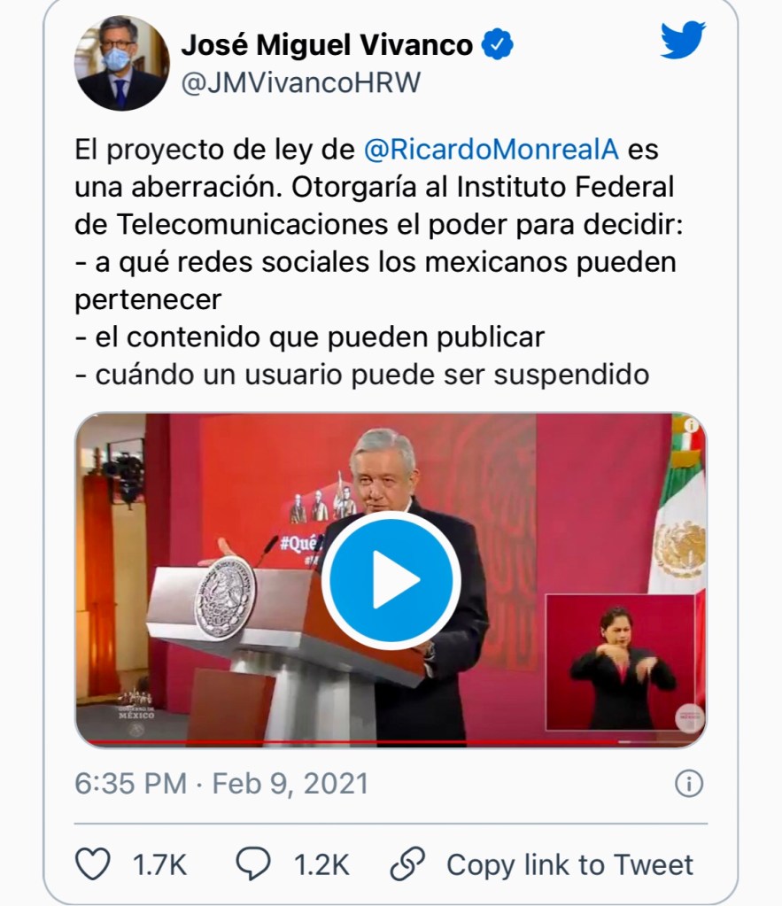Click the chain link icon

click(x=407, y=864)
